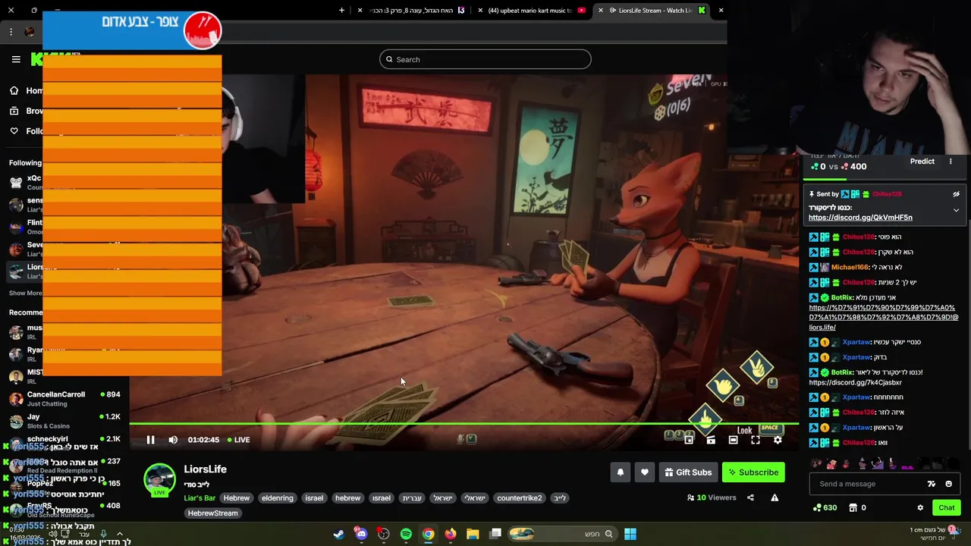This screenshot has height=546, width=971.
Task: Select the countertrike2 tag
Action: [x=520, y=498]
